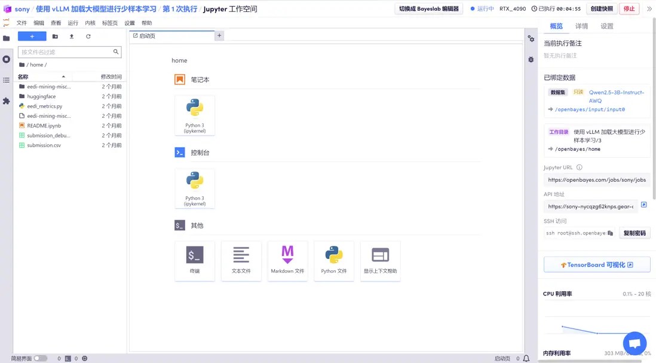The image size is (656, 363).
Task: Select submission_debu... csv file
Action: (x=70, y=135)
